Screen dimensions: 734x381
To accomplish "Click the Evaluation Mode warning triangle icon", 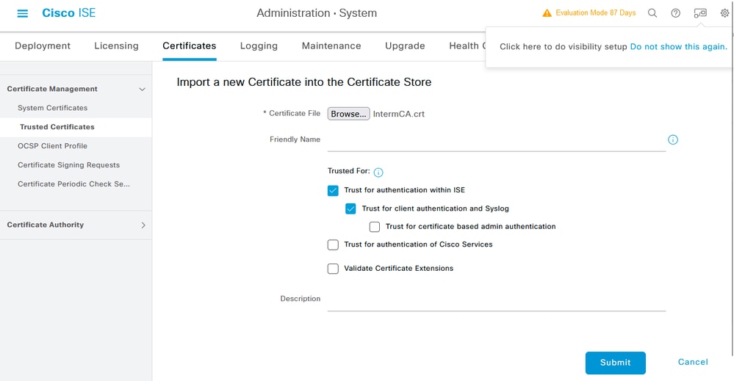I will click(547, 13).
